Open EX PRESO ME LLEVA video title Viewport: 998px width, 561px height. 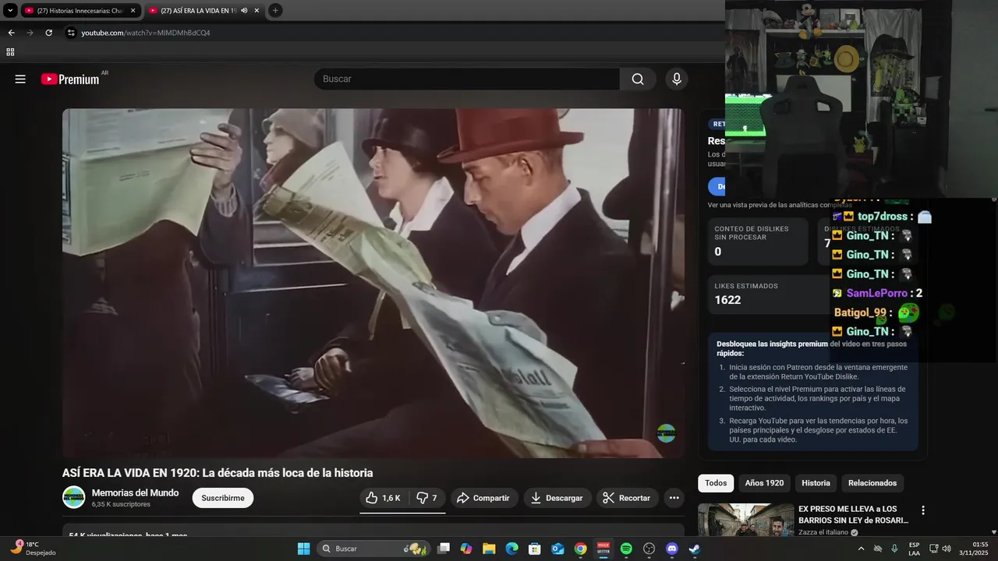(x=854, y=514)
